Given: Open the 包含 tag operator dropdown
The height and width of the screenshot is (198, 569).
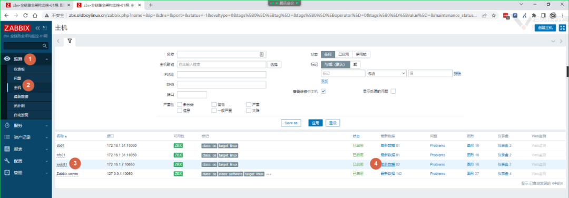Looking at the screenshot, I should click(x=387, y=73).
